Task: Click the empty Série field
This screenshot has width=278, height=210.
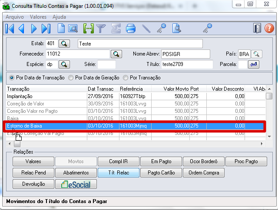Action: tap(106, 64)
